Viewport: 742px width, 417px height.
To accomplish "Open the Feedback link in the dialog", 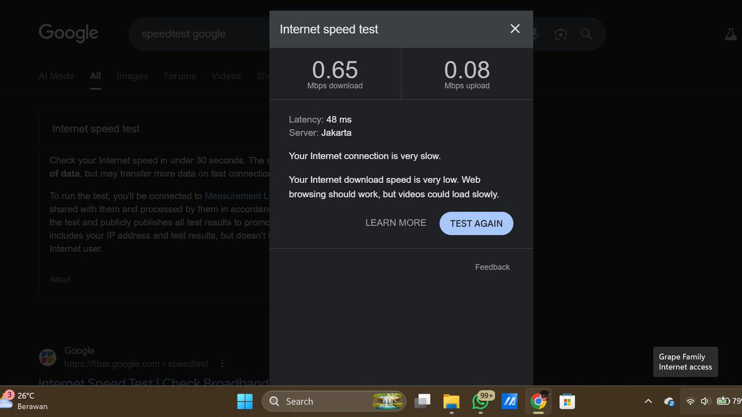I will coord(492,267).
